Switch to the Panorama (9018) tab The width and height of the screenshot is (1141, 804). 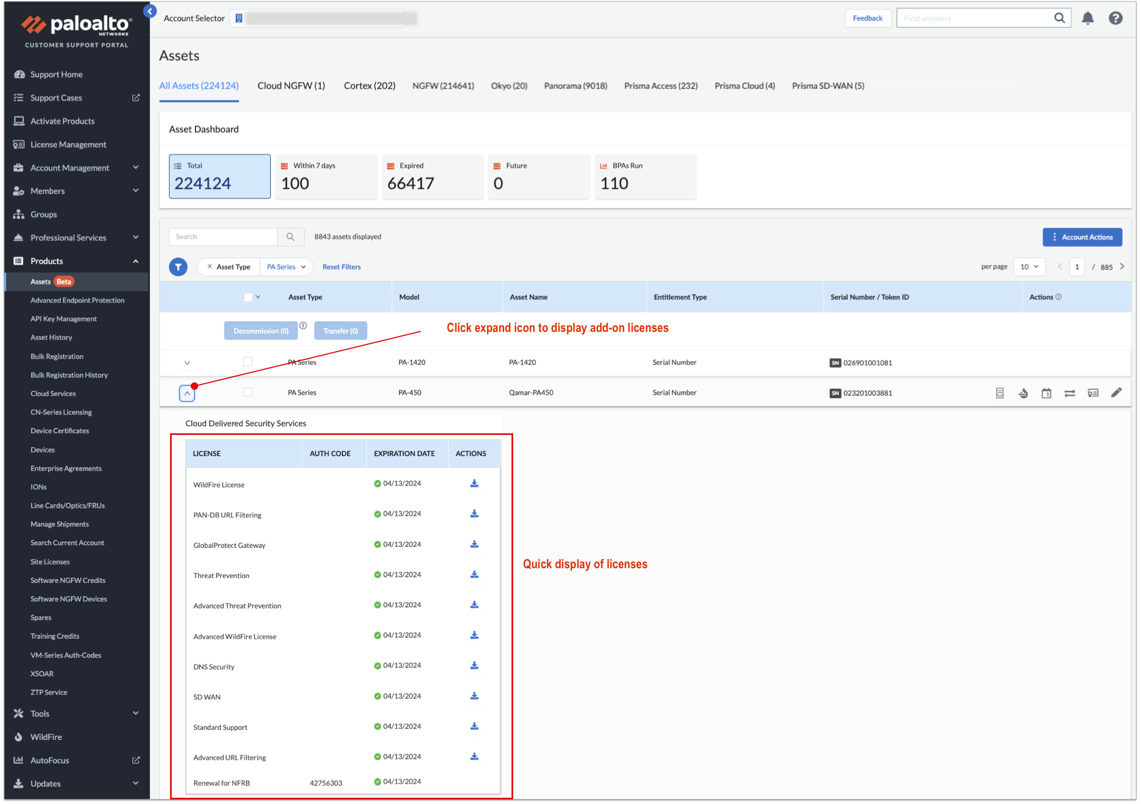575,86
